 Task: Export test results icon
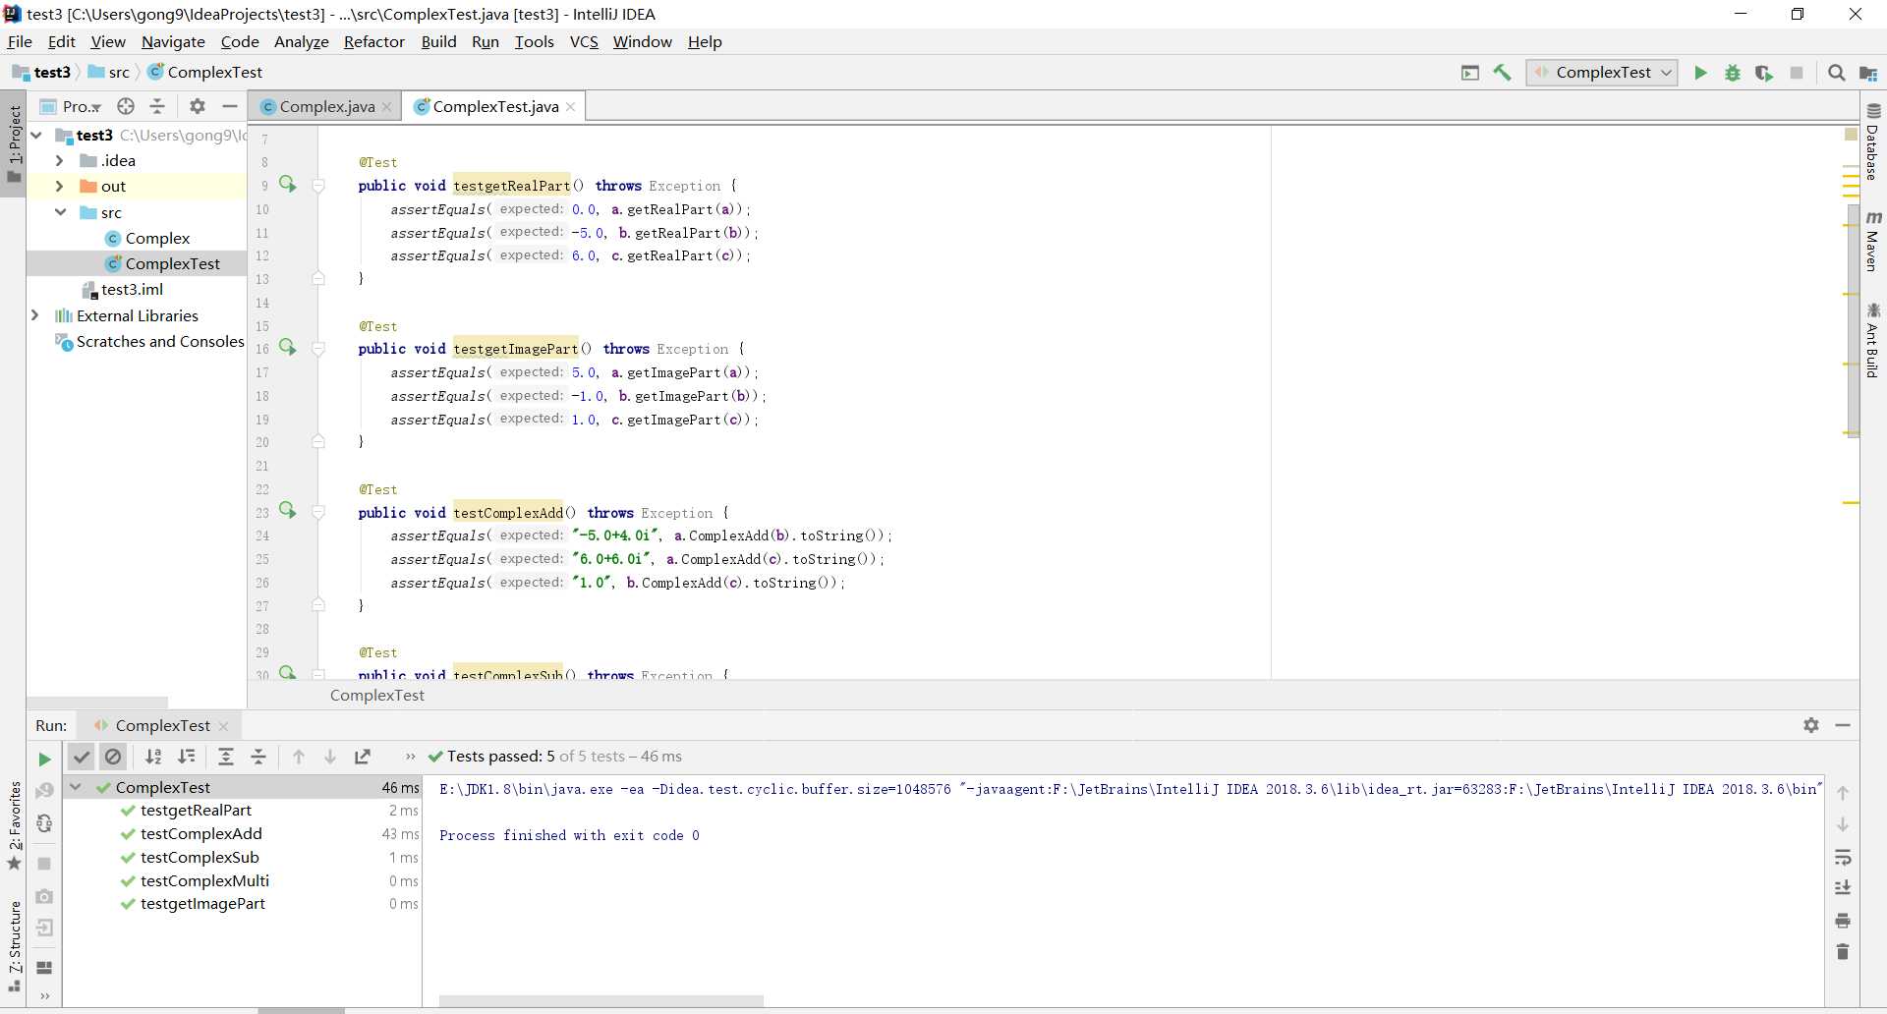(363, 757)
